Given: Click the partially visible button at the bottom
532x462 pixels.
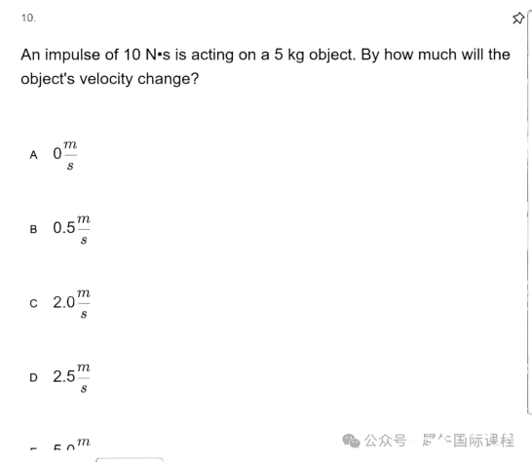Looking at the screenshot, I should point(130,460).
